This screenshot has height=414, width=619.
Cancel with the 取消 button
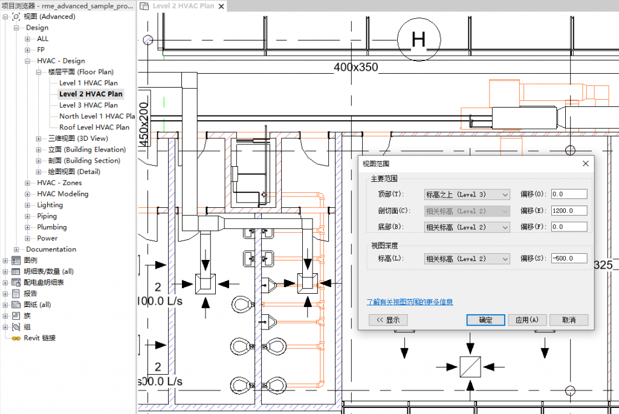[x=569, y=320]
